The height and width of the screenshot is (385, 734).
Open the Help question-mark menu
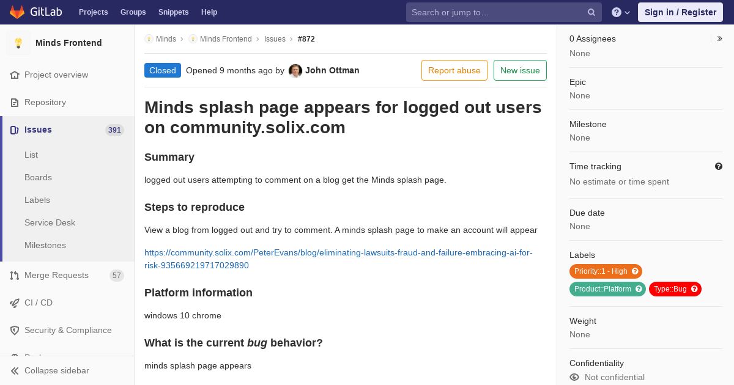click(x=621, y=12)
